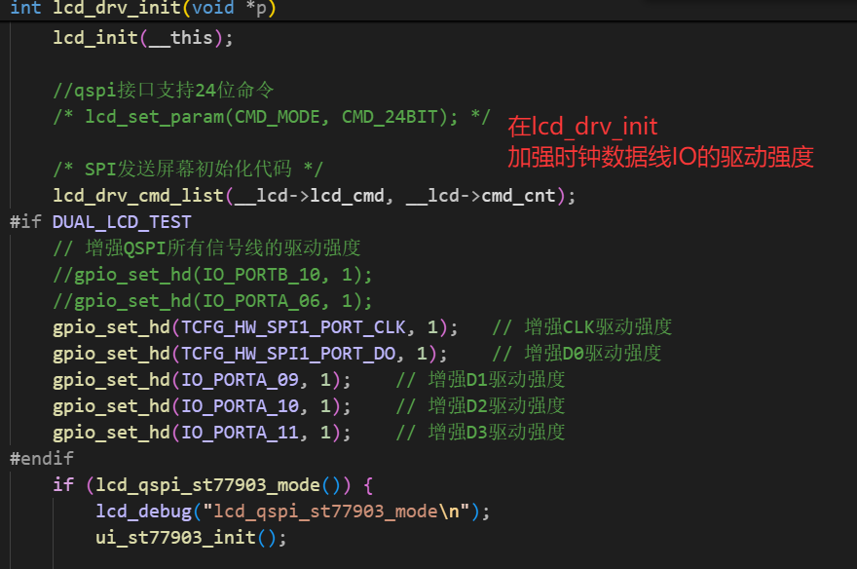Viewport: 857px width, 569px height.
Task: Click the lcd_debug function name
Action: [x=144, y=512]
